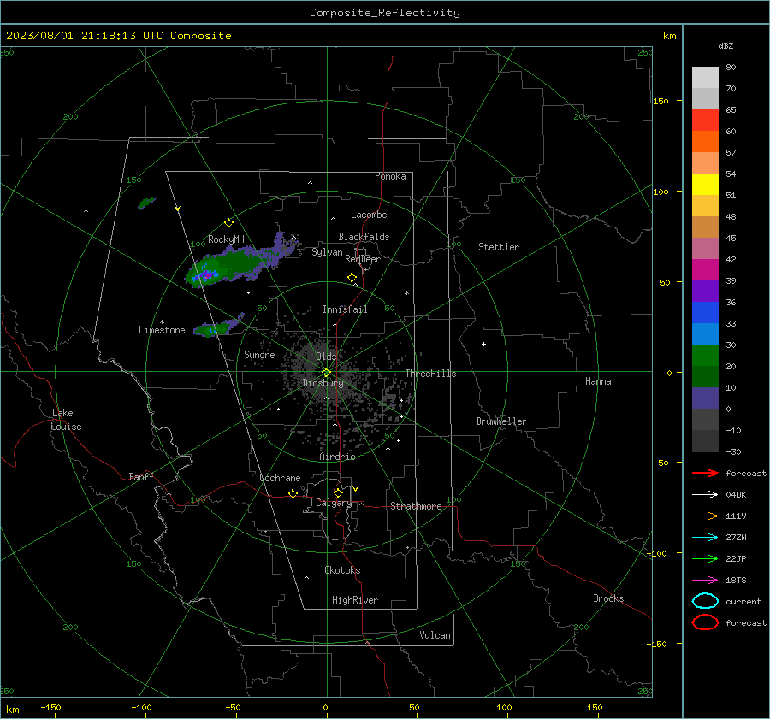The width and height of the screenshot is (770, 719).
Task: Click the cyan current ellipse icon
Action: (x=705, y=601)
